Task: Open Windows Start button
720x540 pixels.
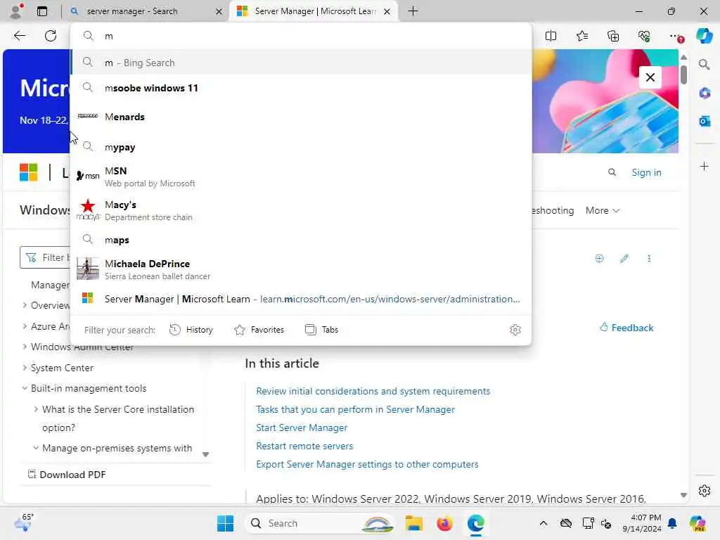Action: click(x=225, y=523)
